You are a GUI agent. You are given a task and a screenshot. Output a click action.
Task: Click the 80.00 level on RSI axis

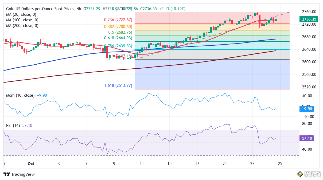point(307,124)
